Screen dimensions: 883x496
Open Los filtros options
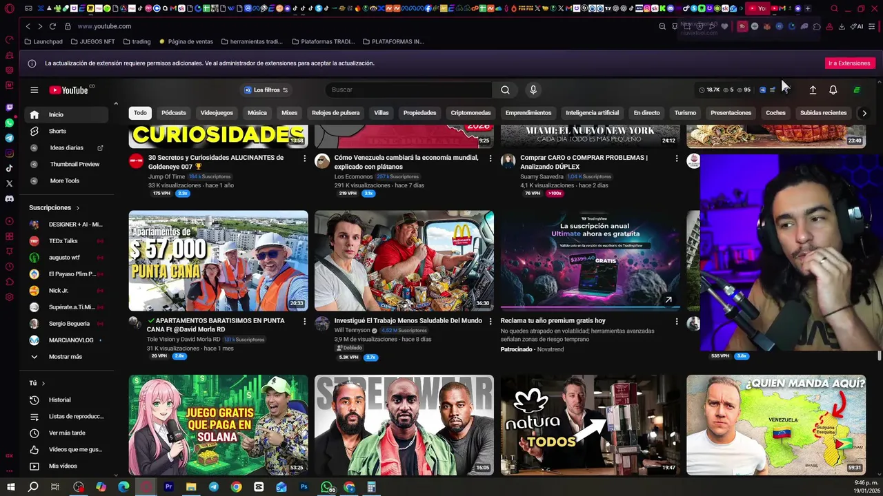tap(266, 90)
